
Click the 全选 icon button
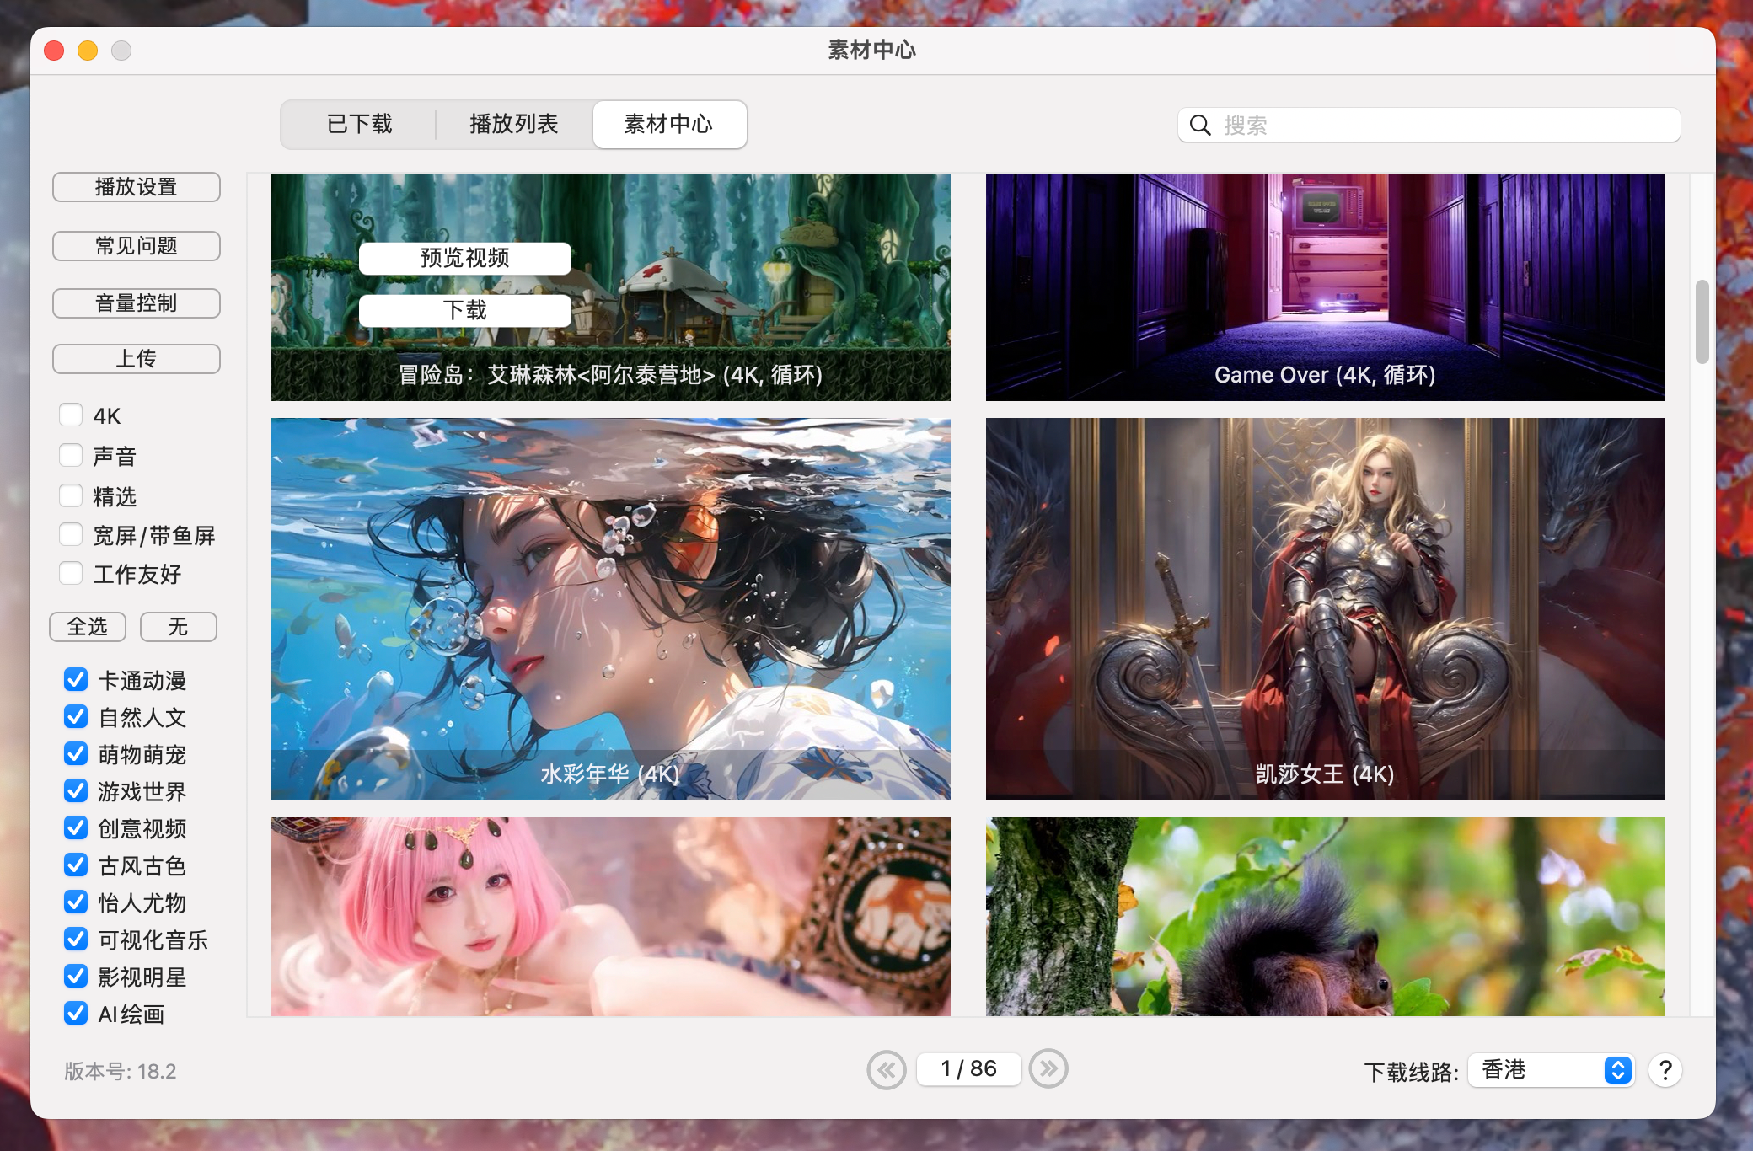click(x=88, y=627)
